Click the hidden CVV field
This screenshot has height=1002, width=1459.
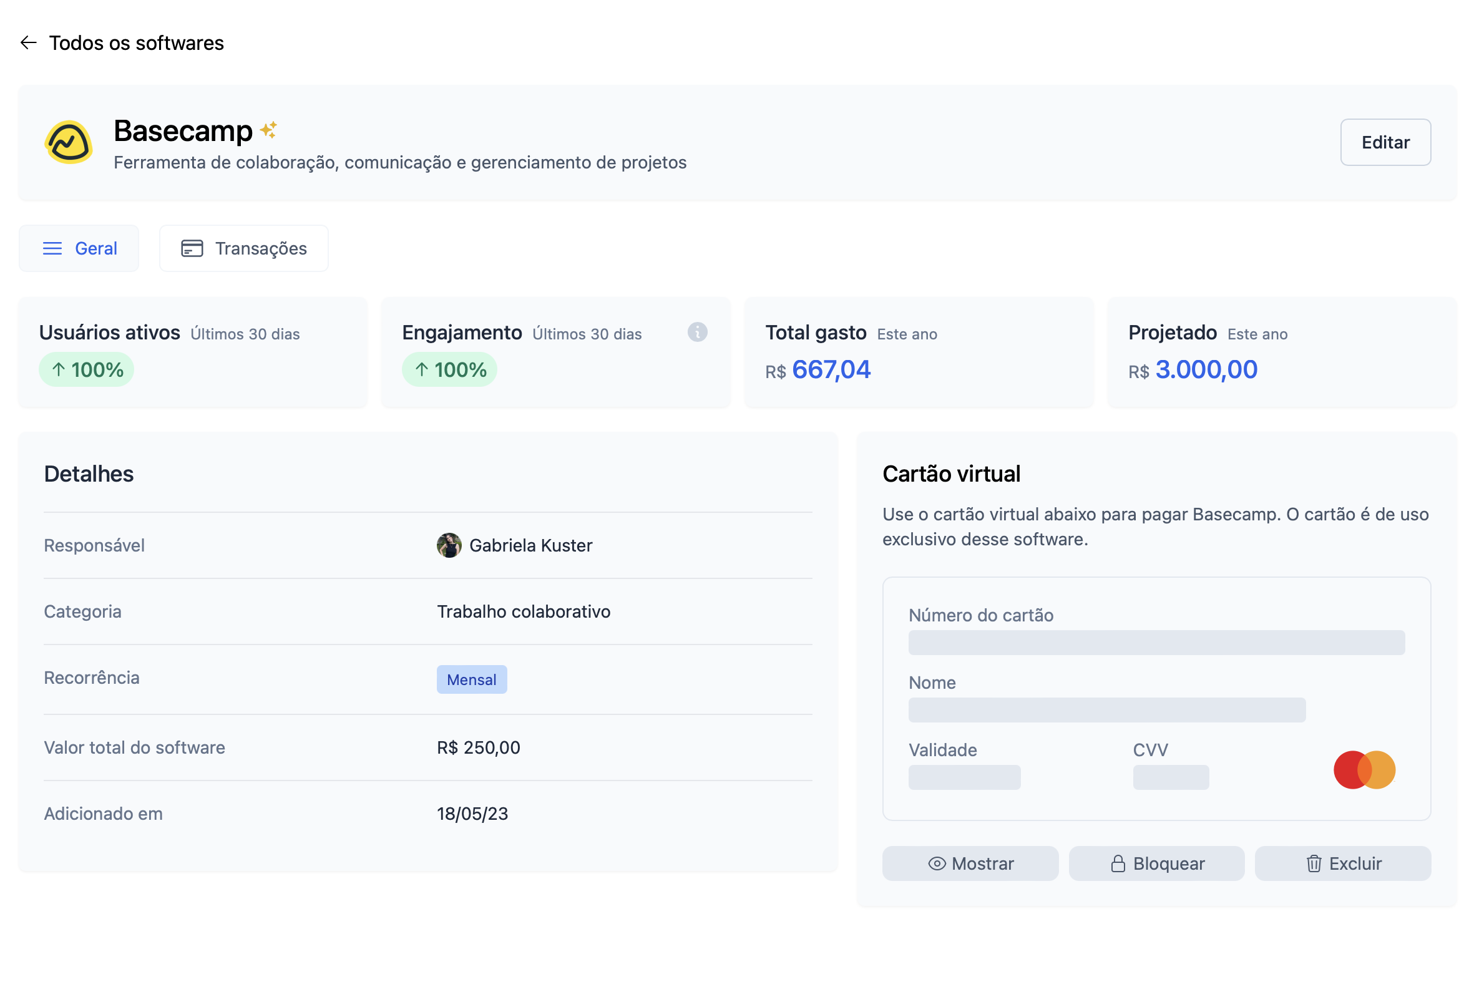pyautogui.click(x=1171, y=777)
